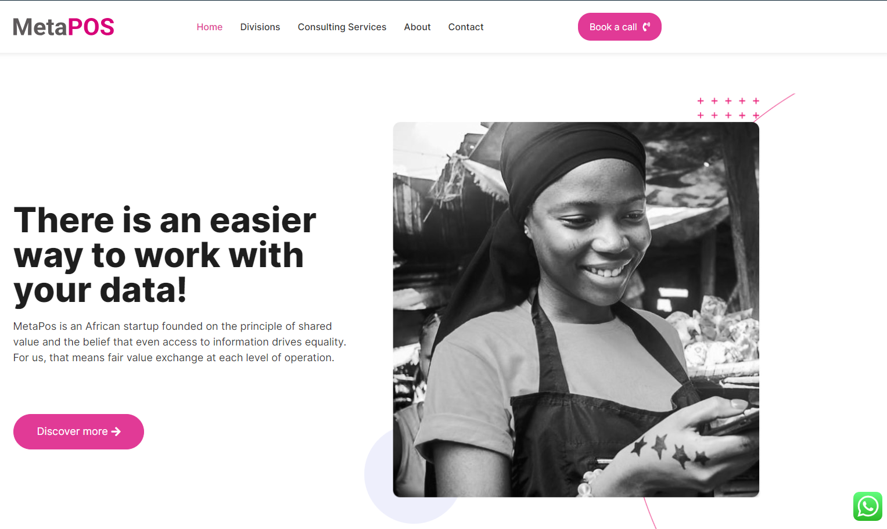
Task: Click the Discover more button
Action: tap(78, 431)
